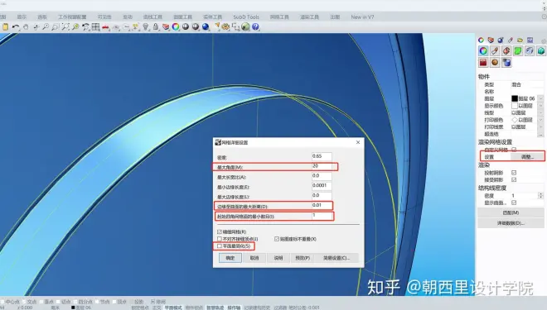This screenshot has width=547, height=310.
Task: Click the 取消 button in mesh dialog
Action: (x=254, y=258)
